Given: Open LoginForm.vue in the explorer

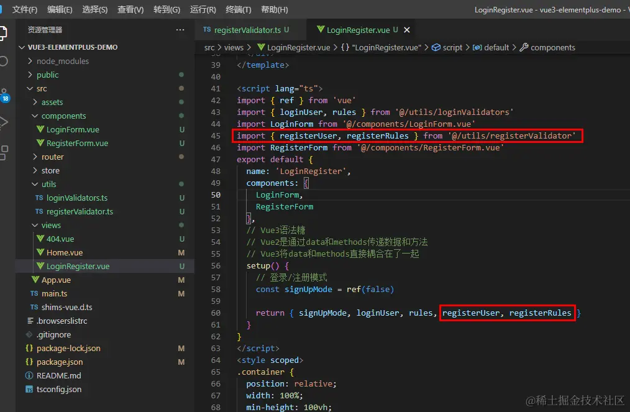Looking at the screenshot, I should tap(73, 129).
